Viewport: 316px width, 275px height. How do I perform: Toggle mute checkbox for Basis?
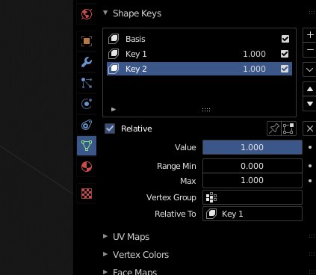[x=285, y=39]
